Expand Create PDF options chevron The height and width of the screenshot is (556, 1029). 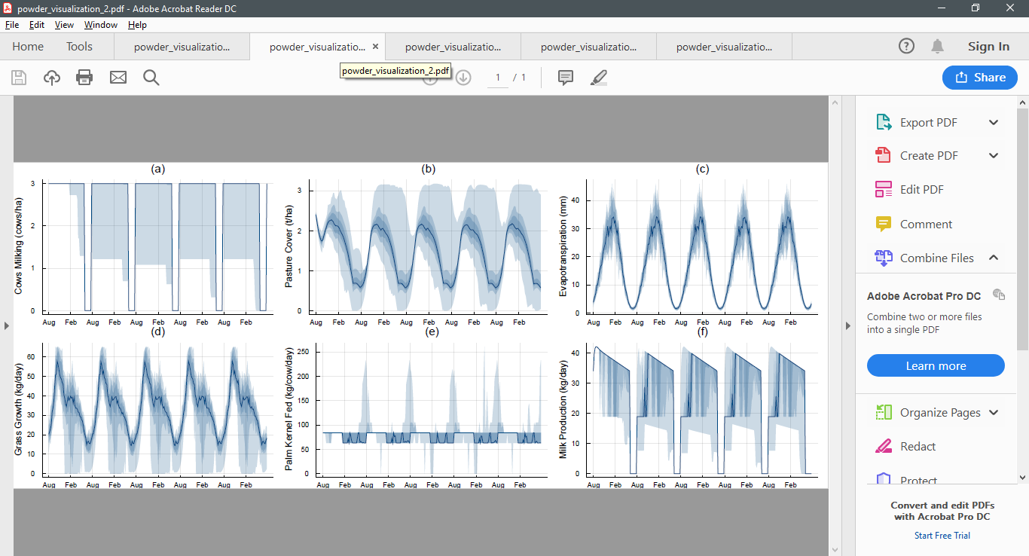[994, 156]
